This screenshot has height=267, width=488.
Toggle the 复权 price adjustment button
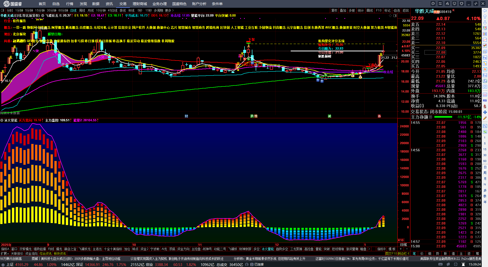pyautogui.click(x=334, y=10)
